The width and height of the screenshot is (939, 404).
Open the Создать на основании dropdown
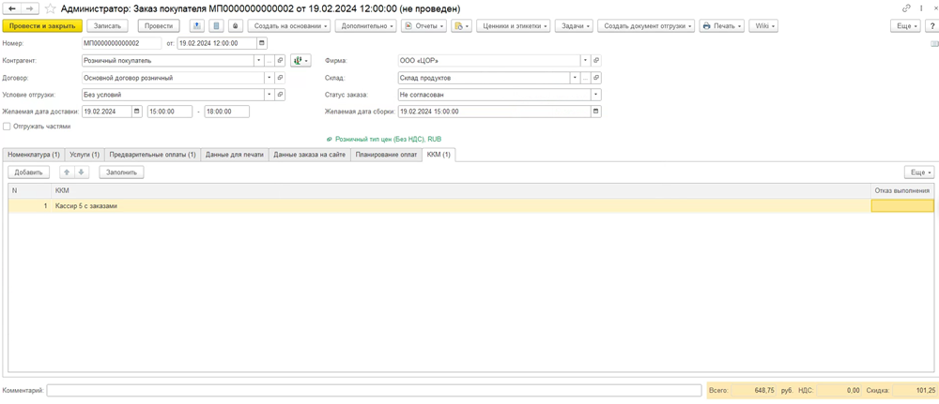pos(288,26)
